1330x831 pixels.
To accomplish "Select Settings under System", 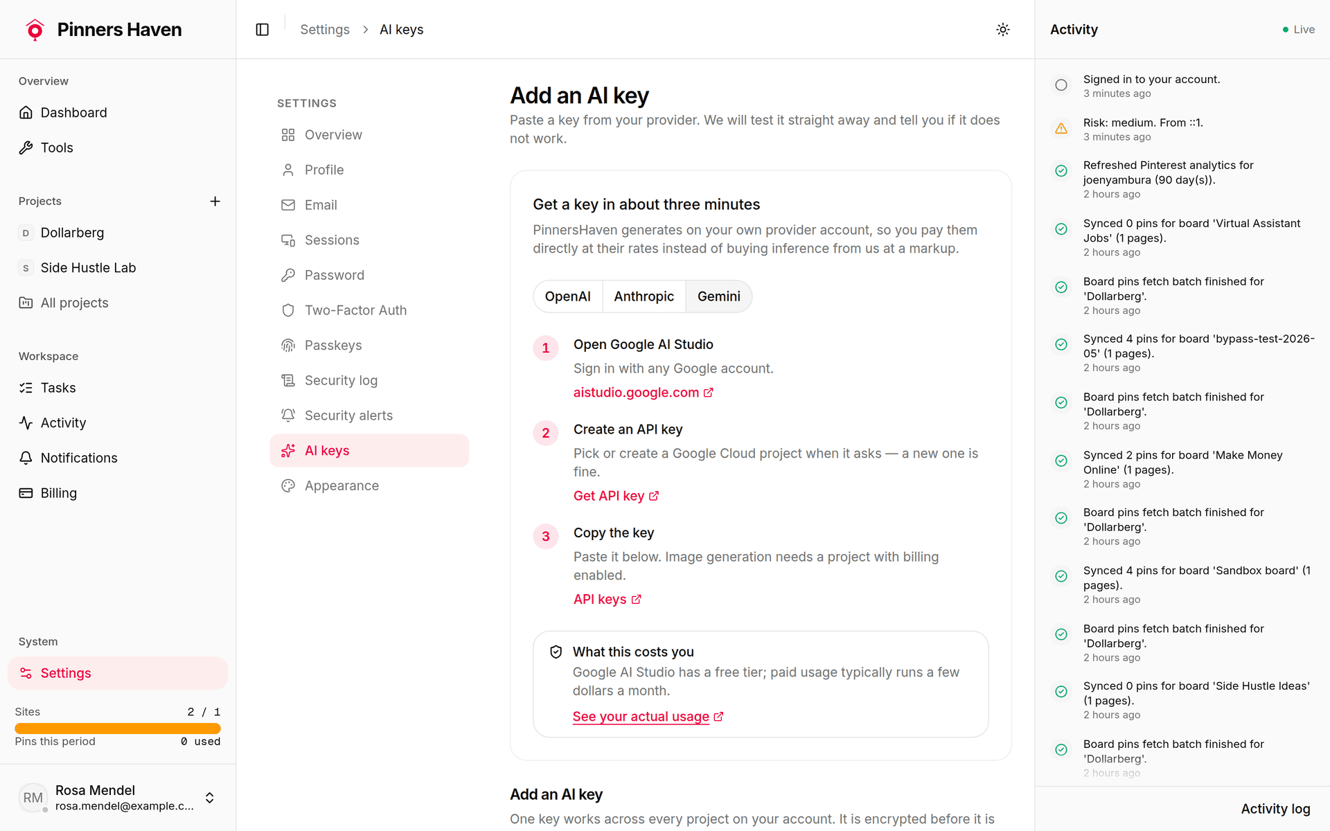I will click(x=118, y=673).
